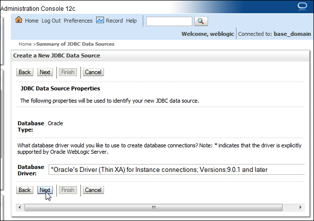The width and height of the screenshot is (314, 221).
Task: Open the Help link
Action: click(x=131, y=21)
